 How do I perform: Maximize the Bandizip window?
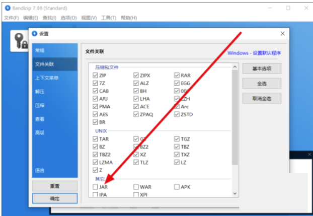[x=288, y=8]
